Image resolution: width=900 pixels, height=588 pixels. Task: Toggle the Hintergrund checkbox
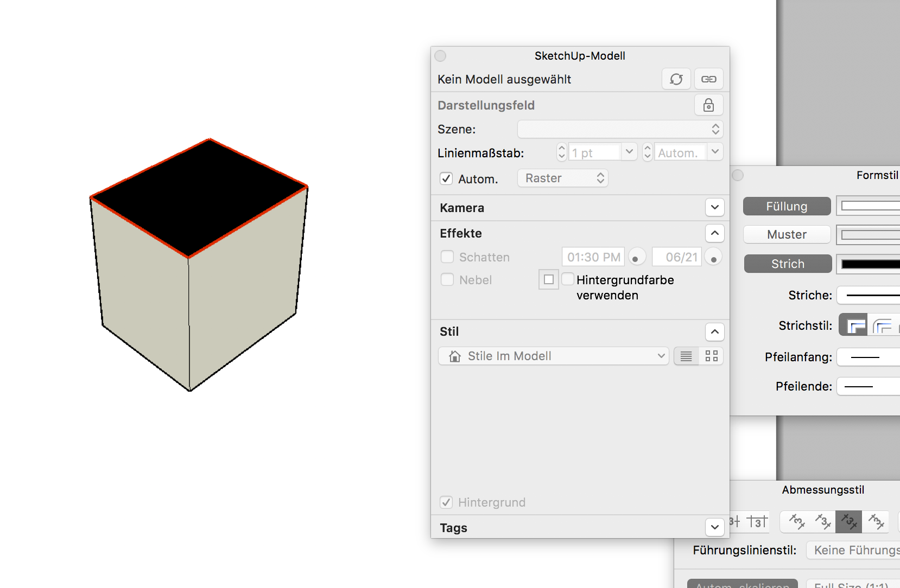tap(446, 502)
